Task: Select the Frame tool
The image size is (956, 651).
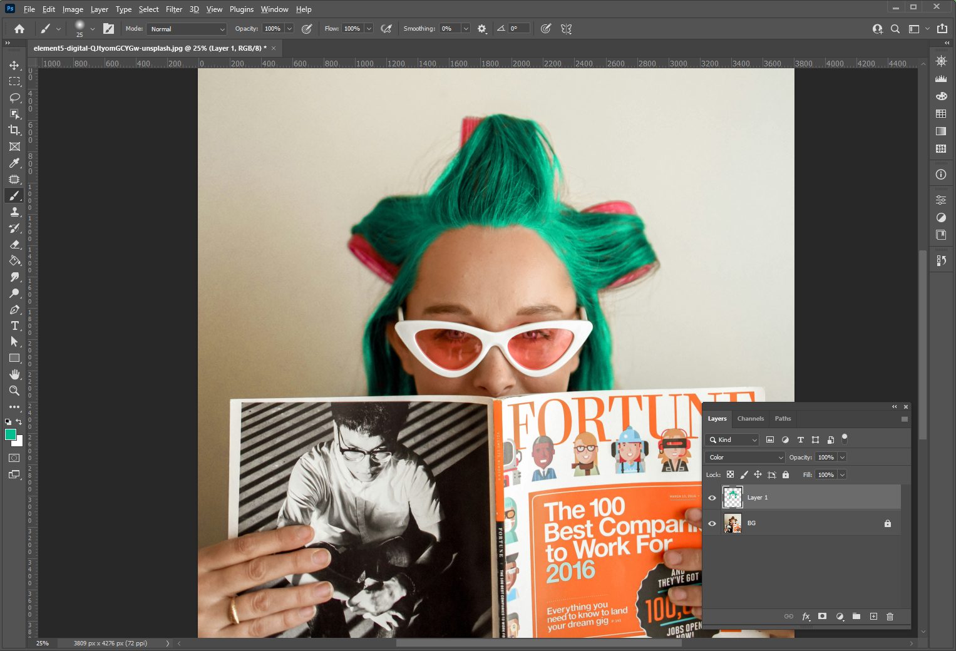Action: (x=14, y=146)
